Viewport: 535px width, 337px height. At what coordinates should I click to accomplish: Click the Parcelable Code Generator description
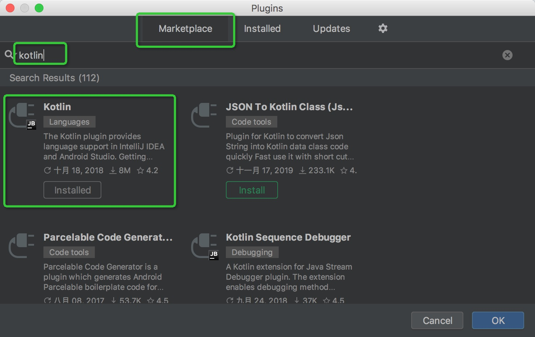click(x=103, y=277)
